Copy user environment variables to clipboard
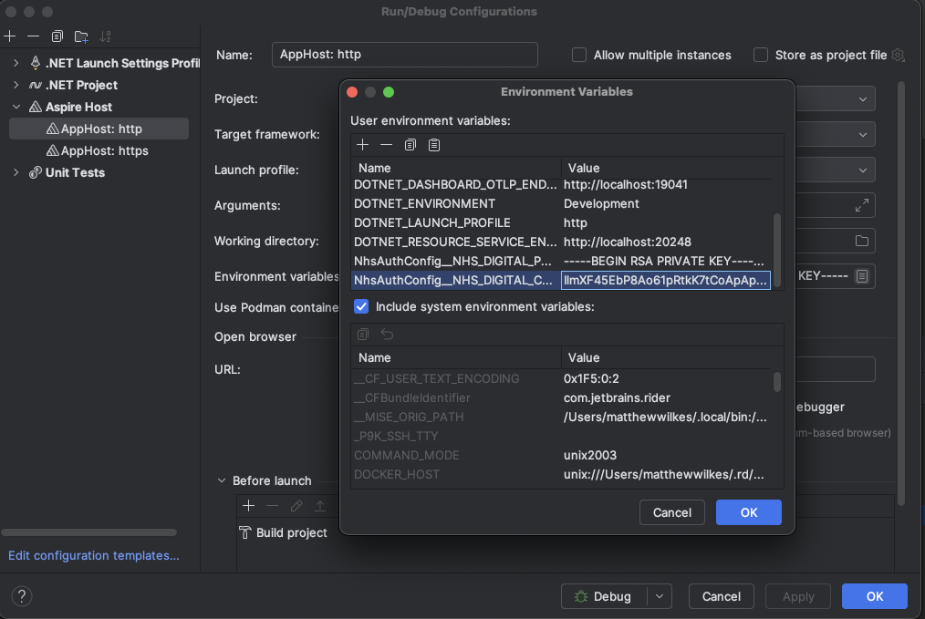Screen dimensions: 925x619 click(x=411, y=145)
